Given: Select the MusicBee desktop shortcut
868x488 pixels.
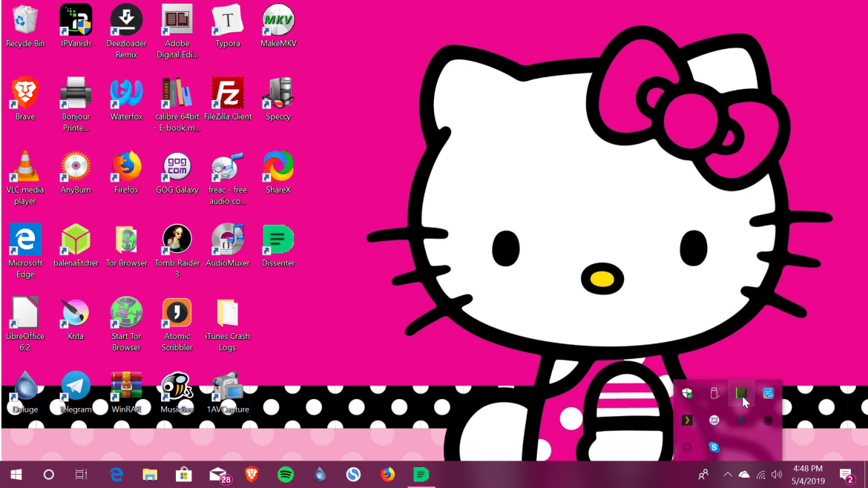Looking at the screenshot, I should 177,392.
